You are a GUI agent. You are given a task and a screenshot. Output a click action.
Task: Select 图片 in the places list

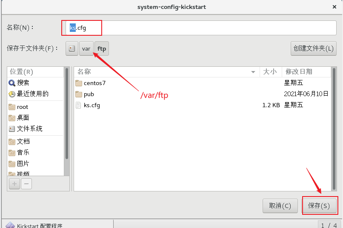[36, 164]
